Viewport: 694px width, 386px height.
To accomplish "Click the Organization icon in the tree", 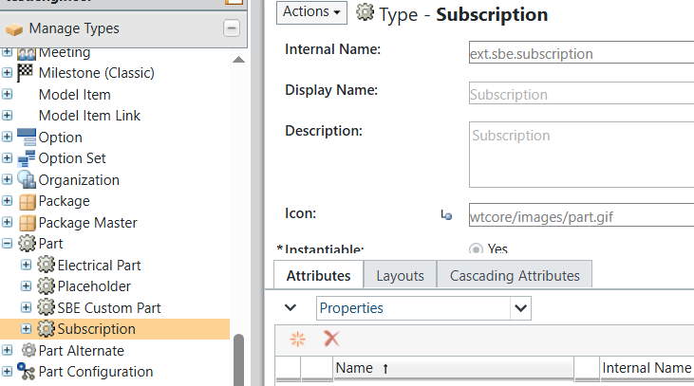I will [27, 180].
